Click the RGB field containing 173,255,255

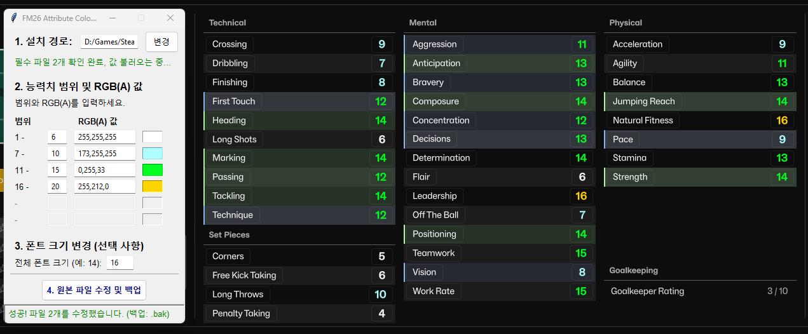[104, 153]
